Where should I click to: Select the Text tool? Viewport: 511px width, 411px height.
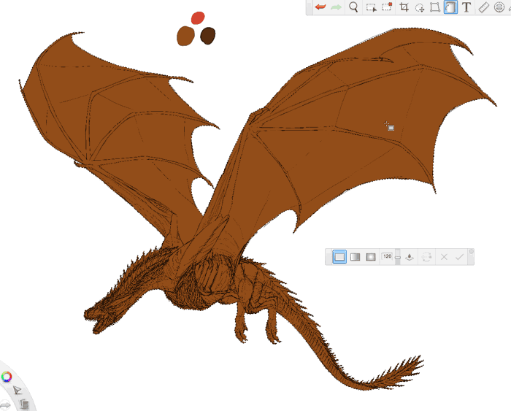tap(466, 7)
